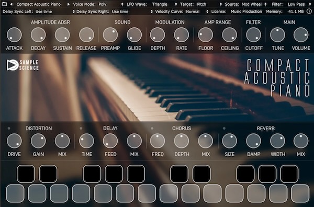Open the LFO Wave Triangle dropdown
This screenshot has width=314, height=207.
pos(164,4)
